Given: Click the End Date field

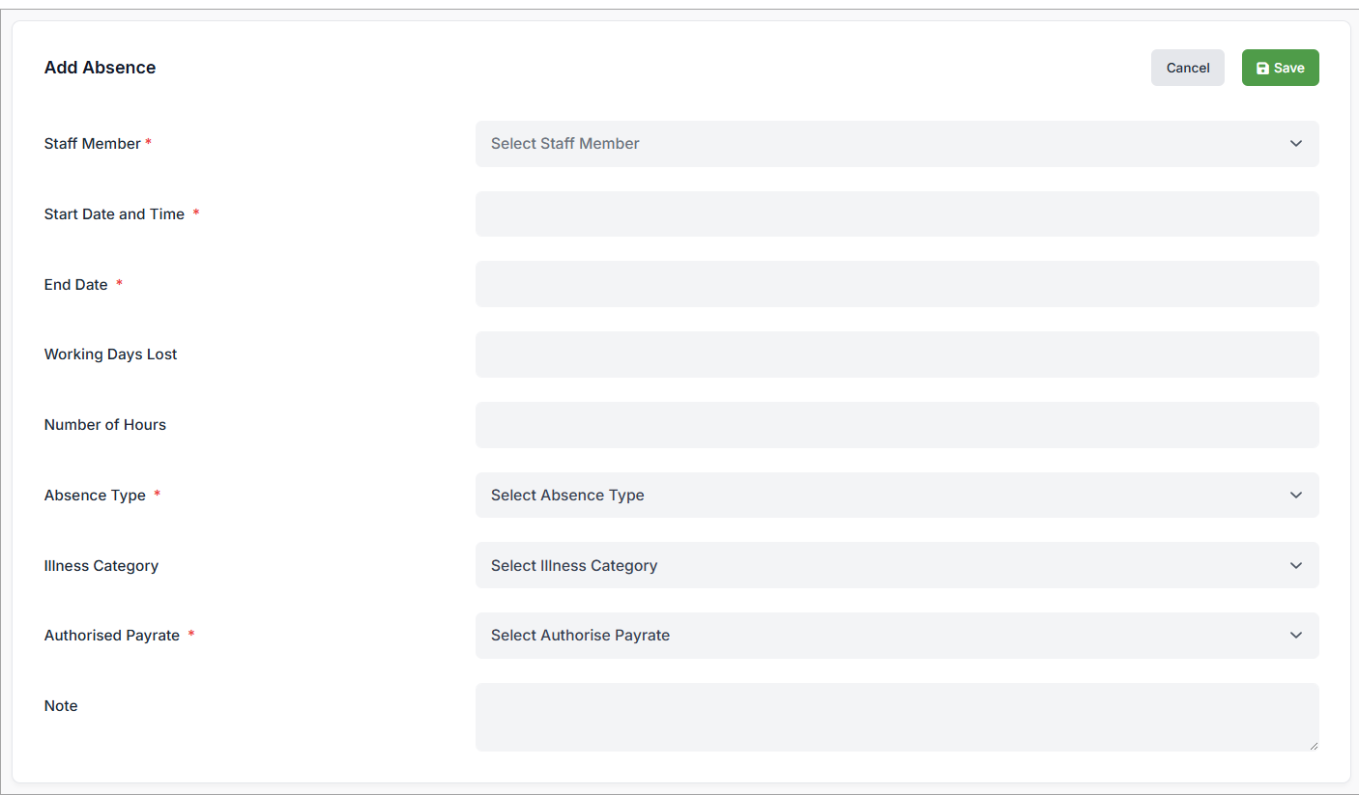Looking at the screenshot, I should pos(897,283).
